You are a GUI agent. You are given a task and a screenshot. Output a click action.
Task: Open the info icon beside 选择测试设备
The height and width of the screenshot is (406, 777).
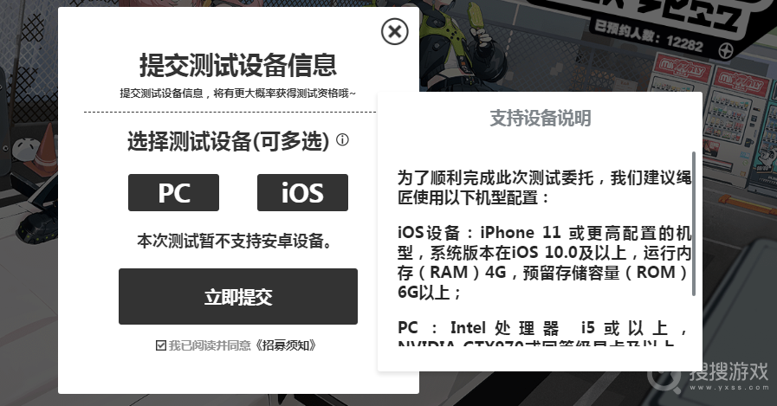click(342, 139)
